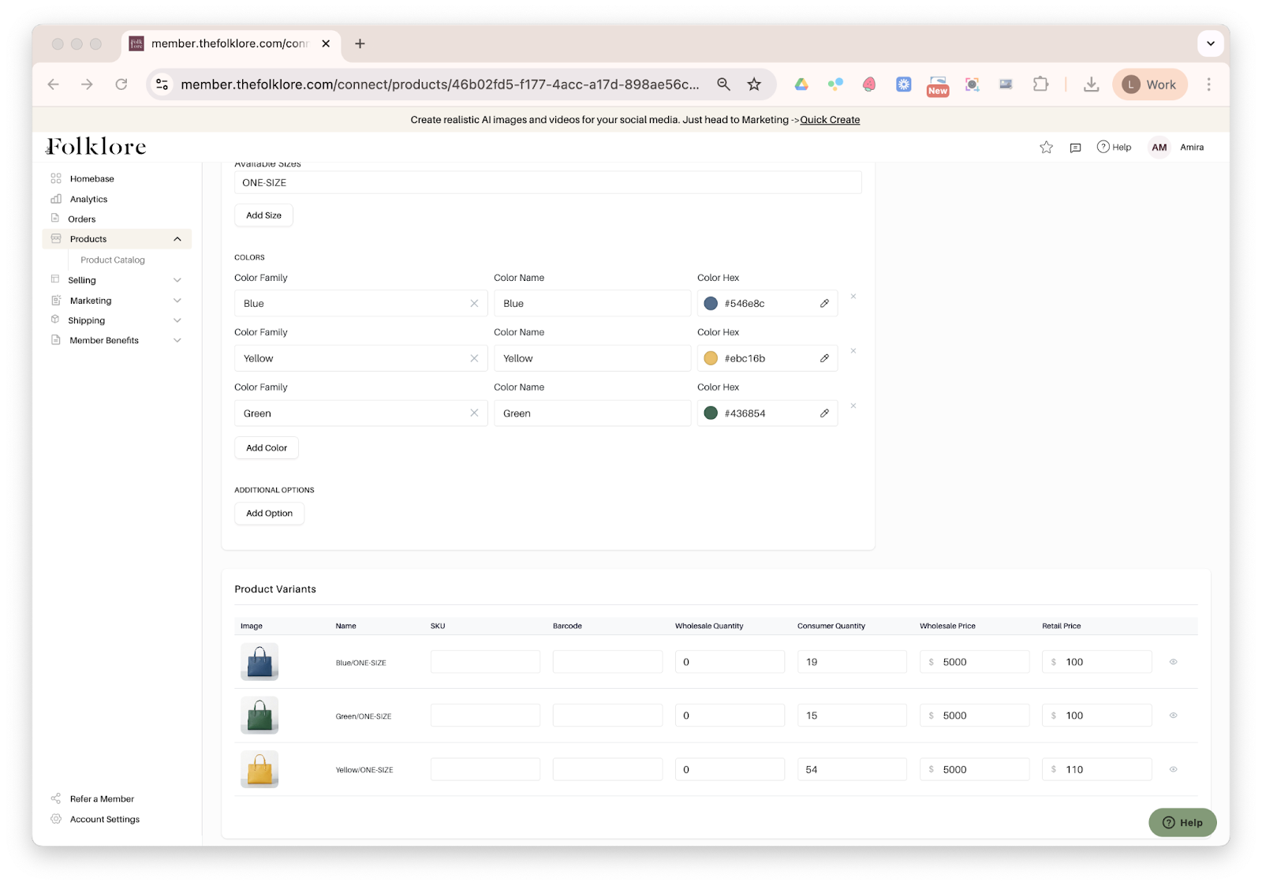Toggle visibility of Yellow/ONE-SIZE variant
Image resolution: width=1262 pixels, height=886 pixels.
1173,769
